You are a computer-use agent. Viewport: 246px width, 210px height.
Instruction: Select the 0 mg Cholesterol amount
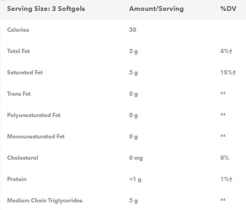coord(136,158)
